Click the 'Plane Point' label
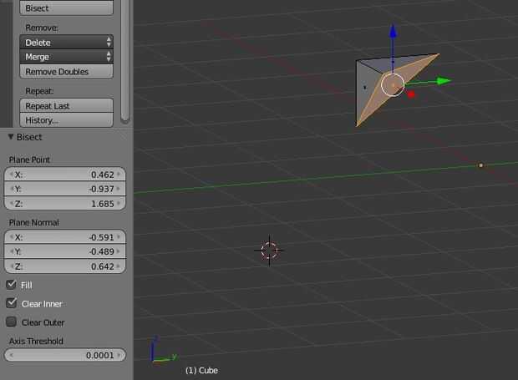The height and width of the screenshot is (380, 518). coord(29,160)
